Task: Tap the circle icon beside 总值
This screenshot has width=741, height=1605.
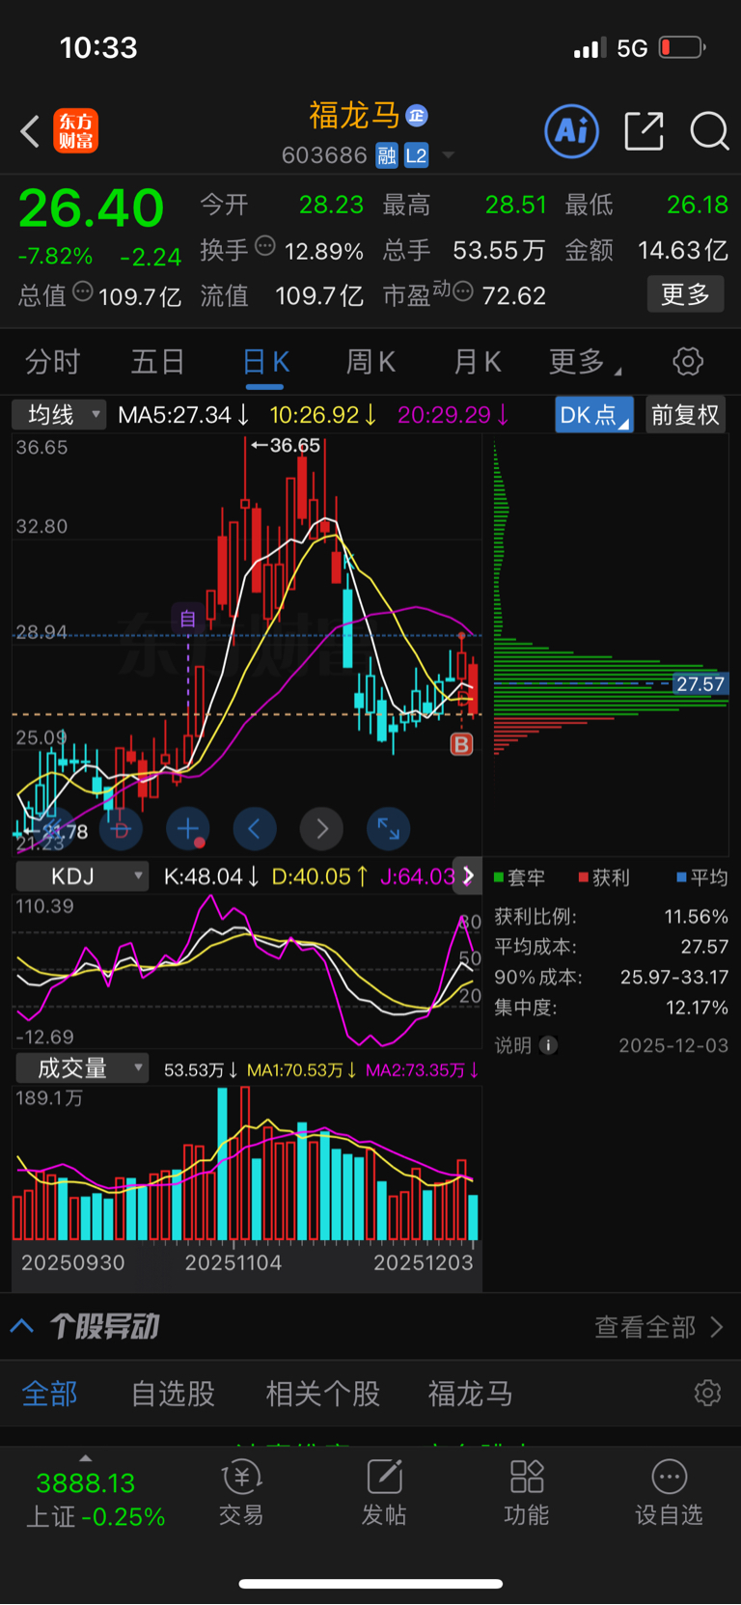Action: [83, 291]
